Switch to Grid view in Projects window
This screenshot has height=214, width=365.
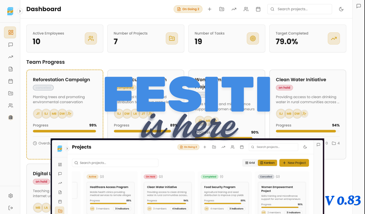click(x=250, y=163)
